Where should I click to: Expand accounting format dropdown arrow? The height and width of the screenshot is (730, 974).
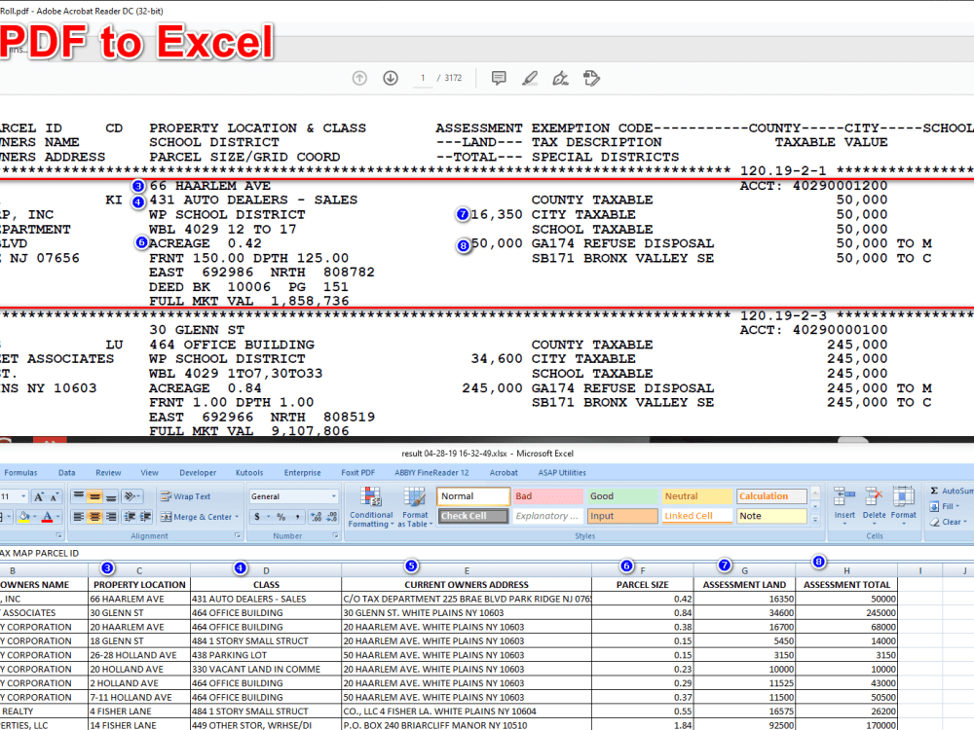point(269,517)
